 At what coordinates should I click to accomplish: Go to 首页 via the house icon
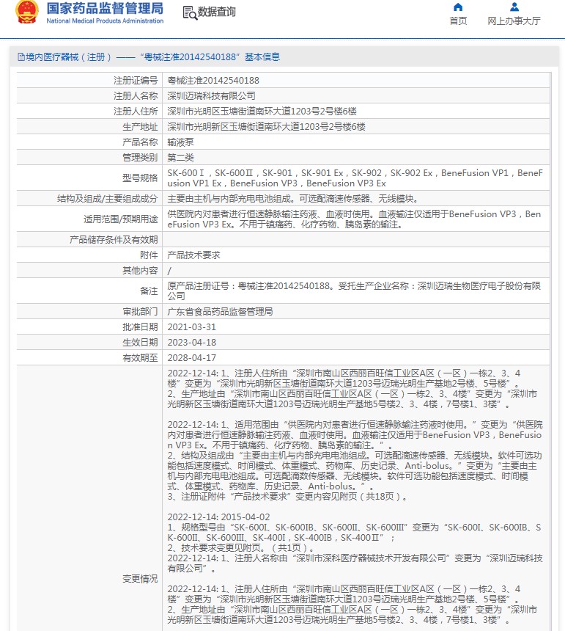tap(458, 7)
